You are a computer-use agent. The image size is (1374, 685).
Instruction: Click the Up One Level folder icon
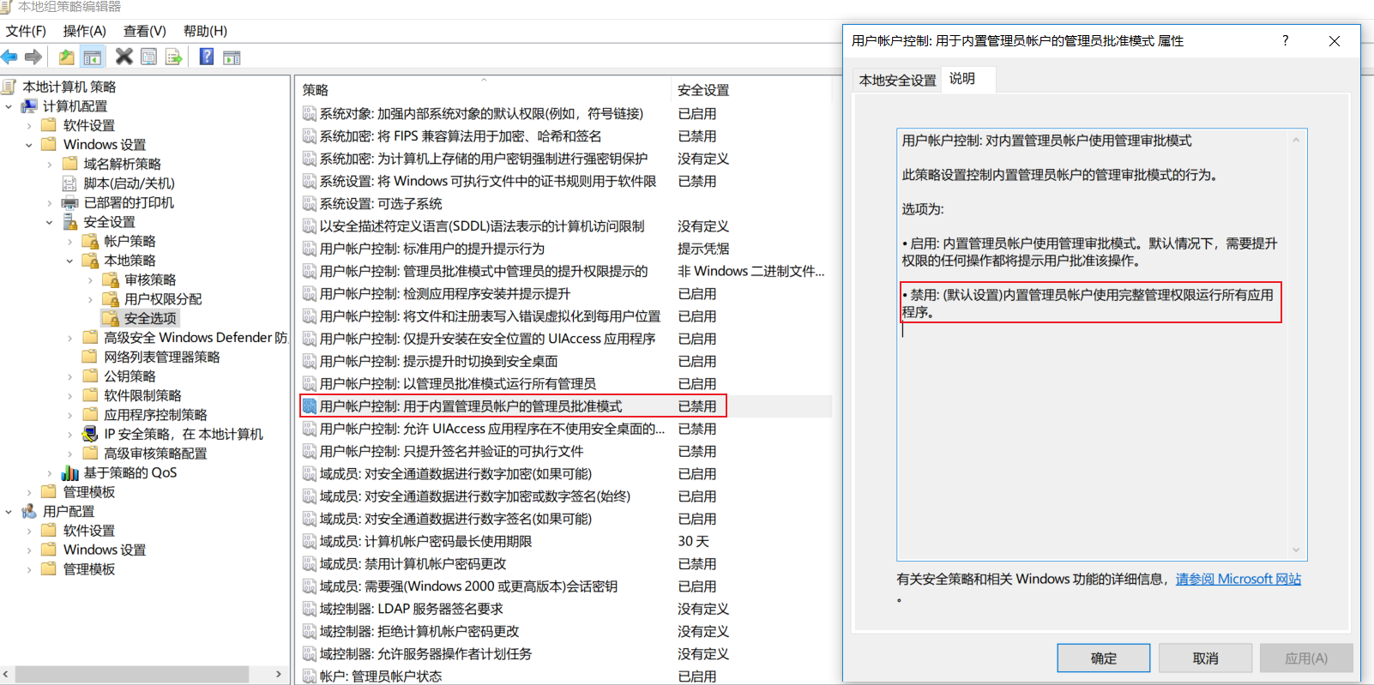66,57
